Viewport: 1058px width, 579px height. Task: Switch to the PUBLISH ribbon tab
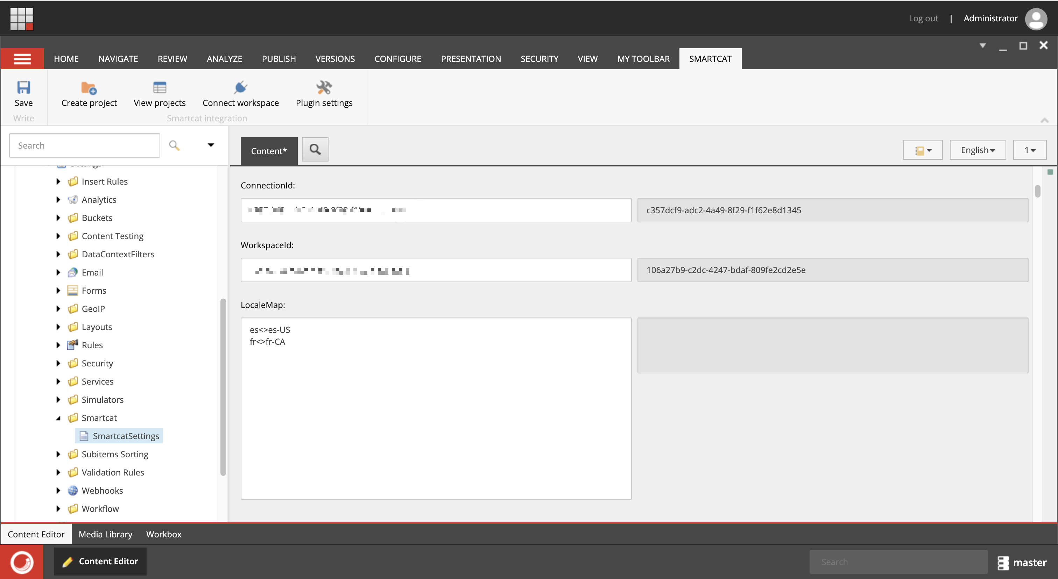(x=279, y=59)
